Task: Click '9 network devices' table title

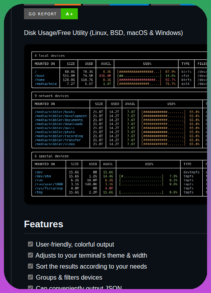Action: [52, 96]
